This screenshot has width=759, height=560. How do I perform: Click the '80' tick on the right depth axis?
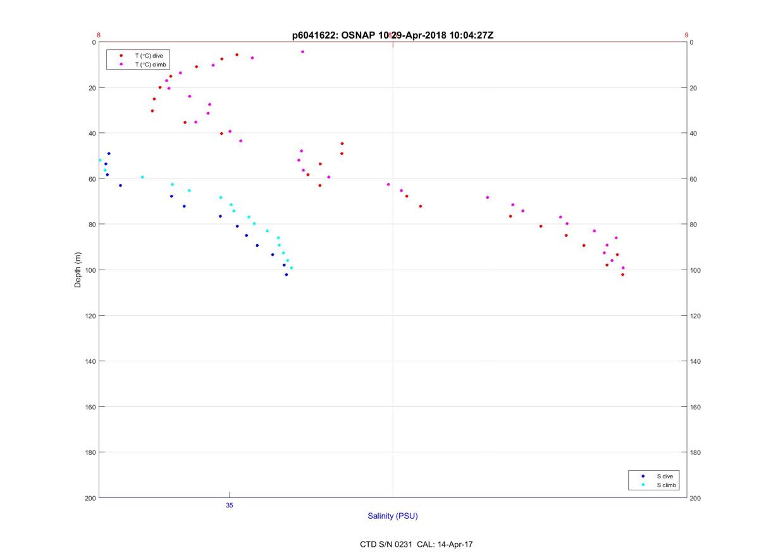(694, 225)
